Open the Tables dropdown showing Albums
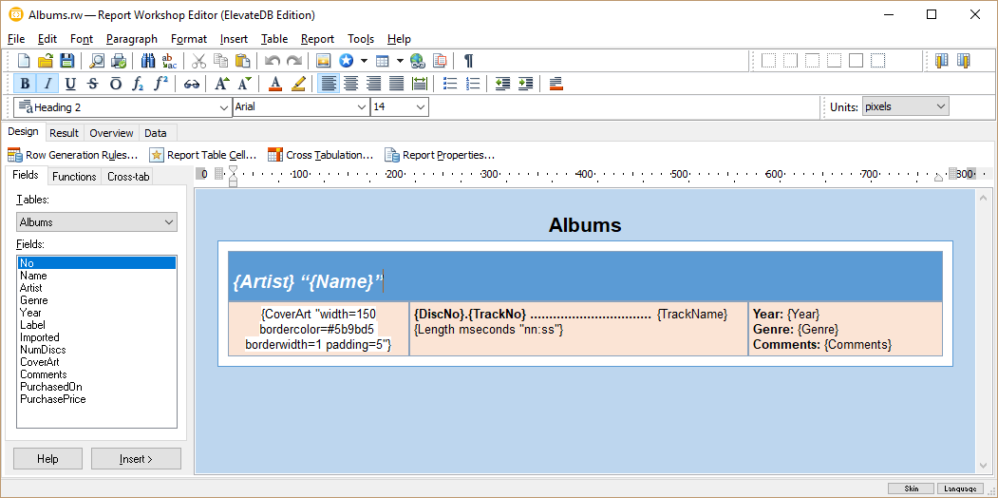Viewport: 998px width, 498px height. [97, 222]
